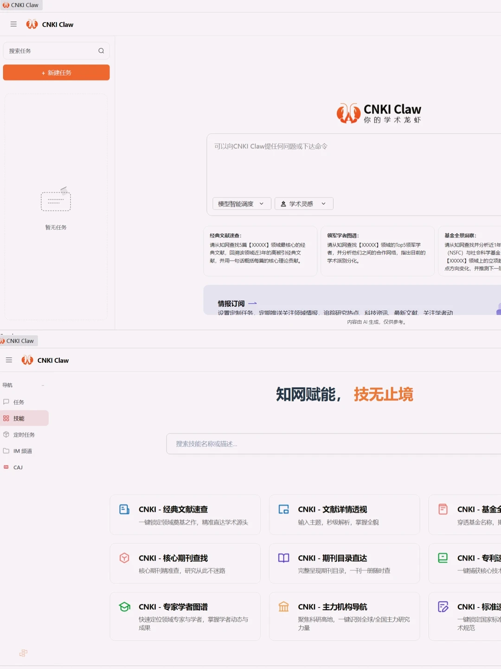The width and height of the screenshot is (501, 669).
Task: Click the 定时任务 cube icon
Action: click(6, 434)
